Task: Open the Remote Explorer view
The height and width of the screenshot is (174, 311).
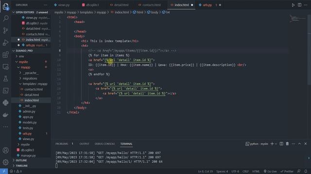Action: 5,67
